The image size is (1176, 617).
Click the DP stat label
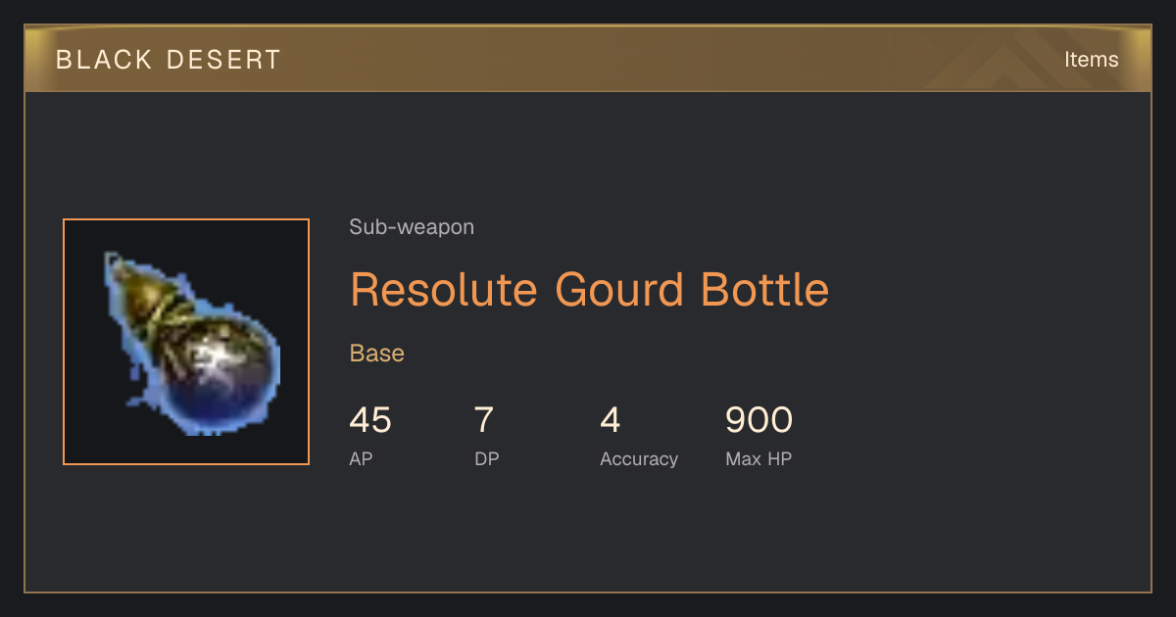coord(487,458)
